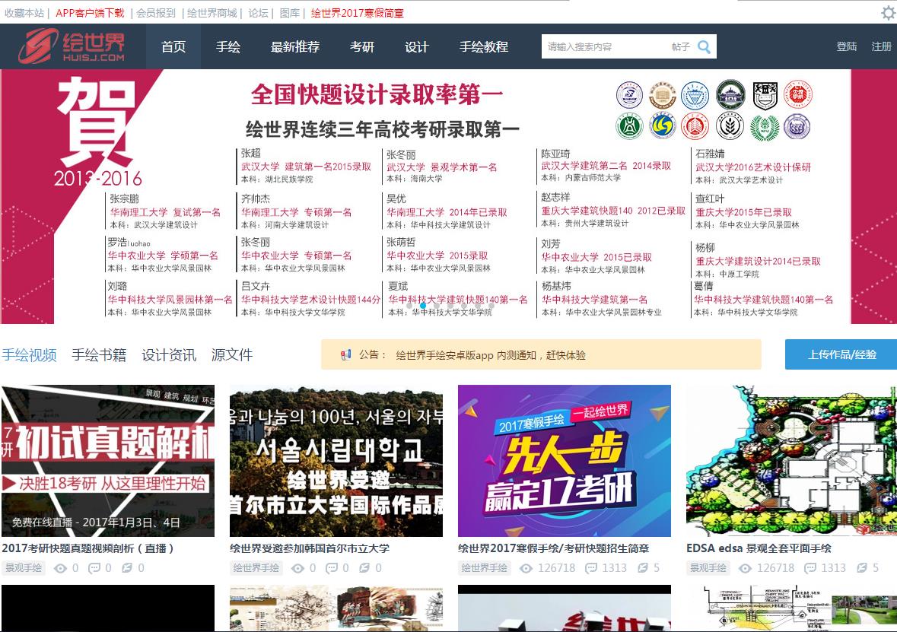This screenshot has height=632, width=897.
Task: Click 景观手绘 tag under 2017考研快题真题视频剖析
Action: (24, 568)
